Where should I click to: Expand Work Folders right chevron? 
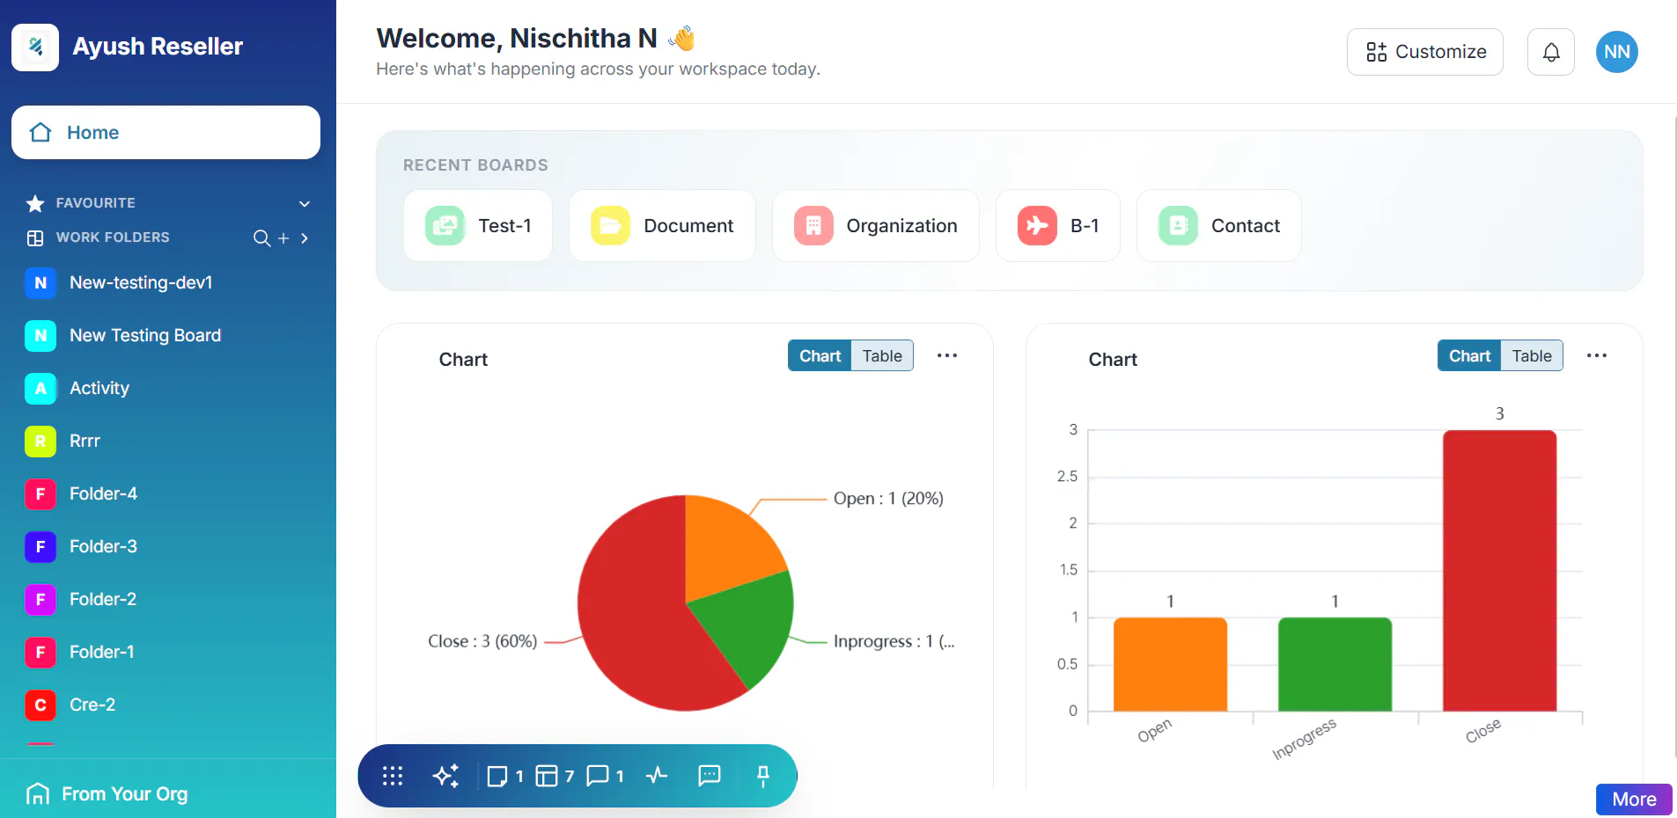pos(305,238)
